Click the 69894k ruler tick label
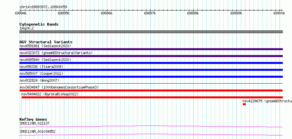Viewport: 292px width, 139px height. click(21, 13)
